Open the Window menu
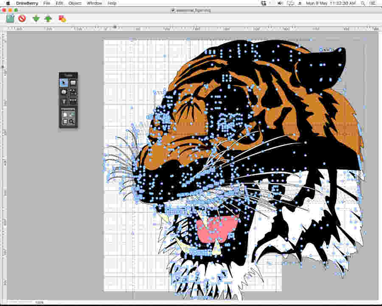The width and height of the screenshot is (382, 306). (x=94, y=3)
